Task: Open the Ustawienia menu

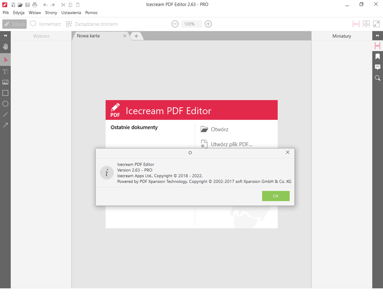Action: tap(71, 13)
